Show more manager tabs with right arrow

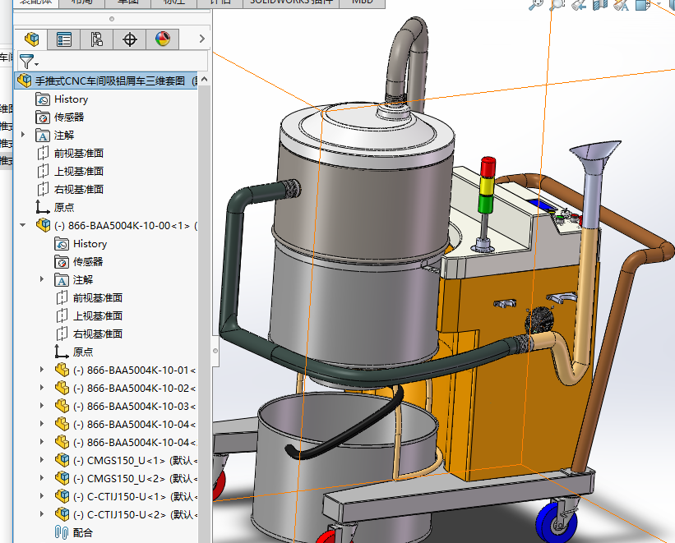[201, 39]
